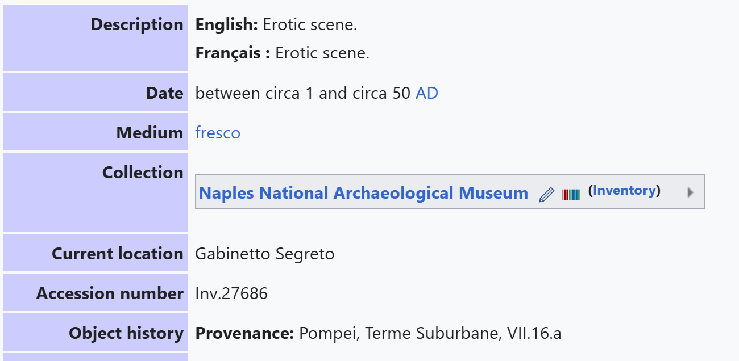Select the Current location label

click(118, 254)
